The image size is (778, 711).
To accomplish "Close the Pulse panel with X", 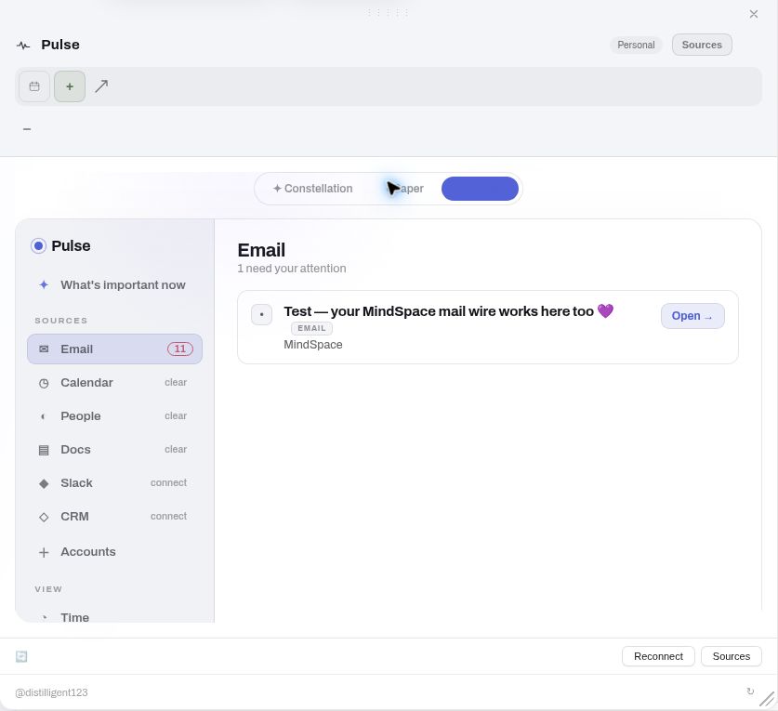I will pyautogui.click(x=753, y=14).
